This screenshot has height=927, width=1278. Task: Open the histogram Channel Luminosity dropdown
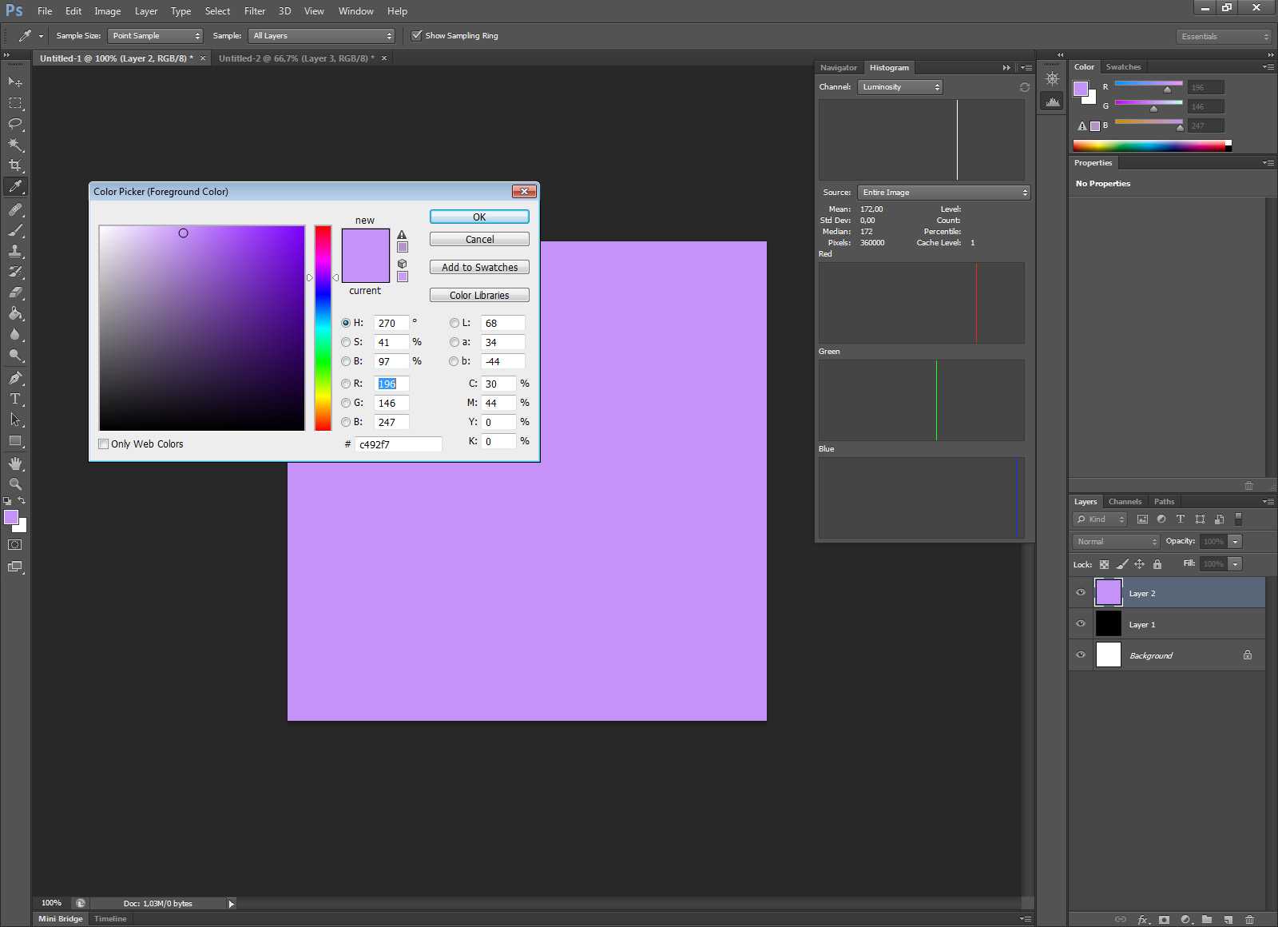(x=900, y=87)
